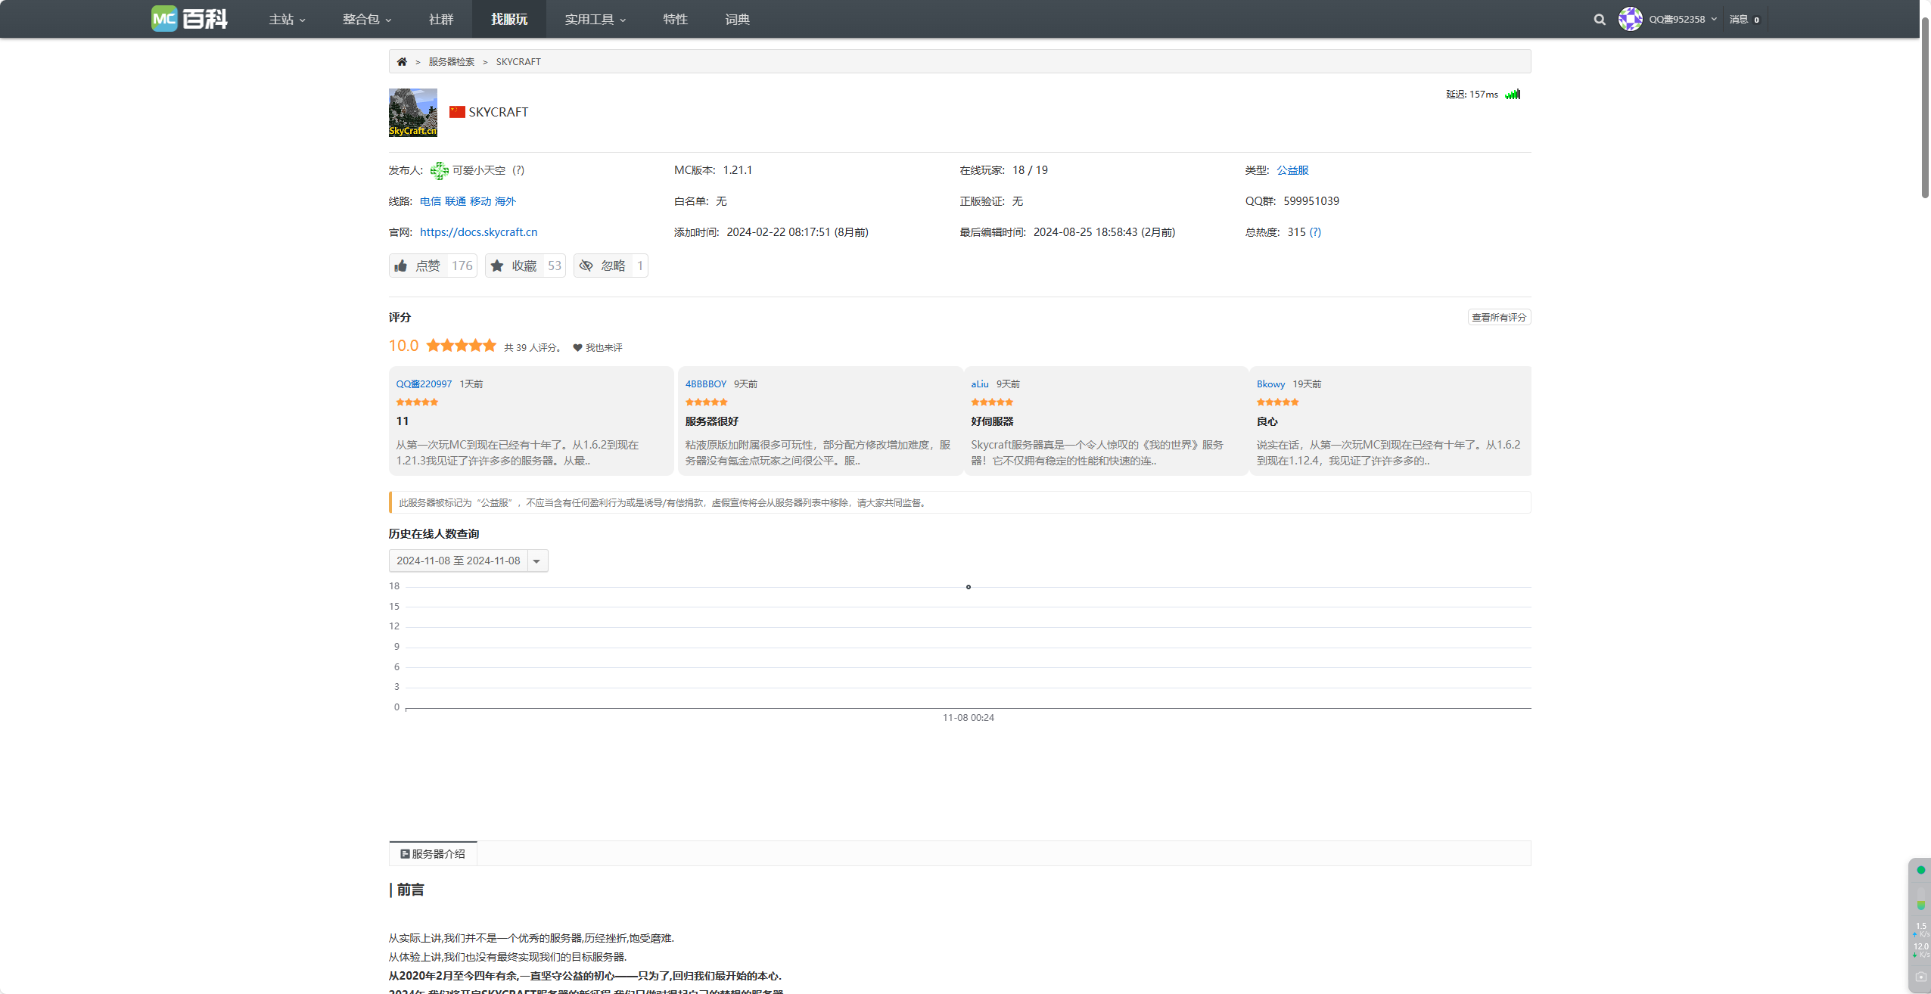Open the search magnifier icon

tap(1599, 20)
